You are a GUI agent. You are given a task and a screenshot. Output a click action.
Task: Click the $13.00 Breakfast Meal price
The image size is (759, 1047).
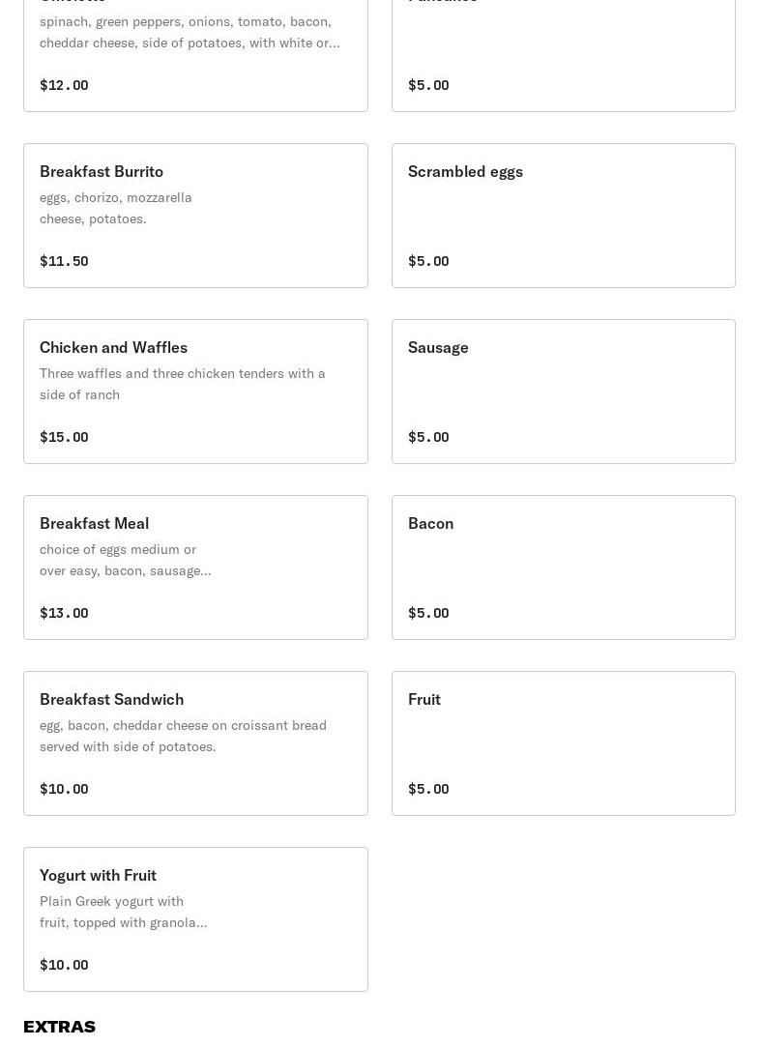(64, 613)
